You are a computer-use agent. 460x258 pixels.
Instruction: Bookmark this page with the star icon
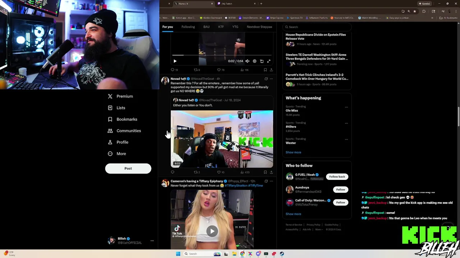coord(415,11)
